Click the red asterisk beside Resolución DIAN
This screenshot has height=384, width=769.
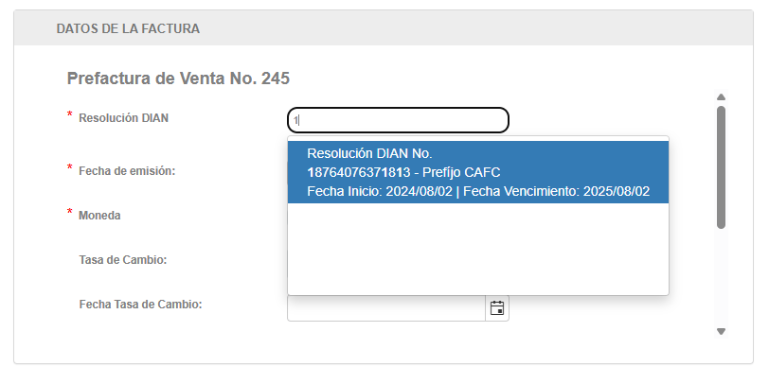69,115
